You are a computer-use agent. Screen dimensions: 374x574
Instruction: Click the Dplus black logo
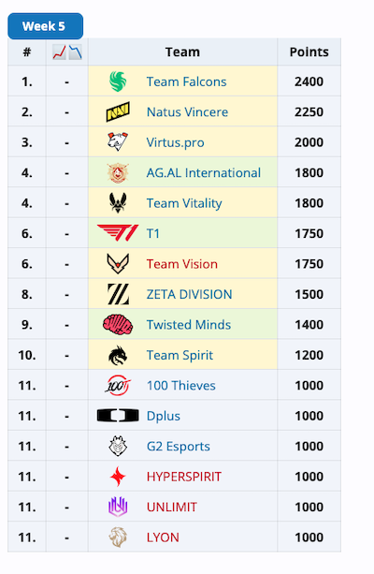point(118,416)
